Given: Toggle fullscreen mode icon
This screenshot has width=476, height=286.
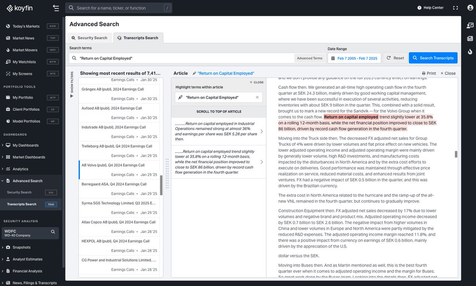Looking at the screenshot, I should coord(455,8).
